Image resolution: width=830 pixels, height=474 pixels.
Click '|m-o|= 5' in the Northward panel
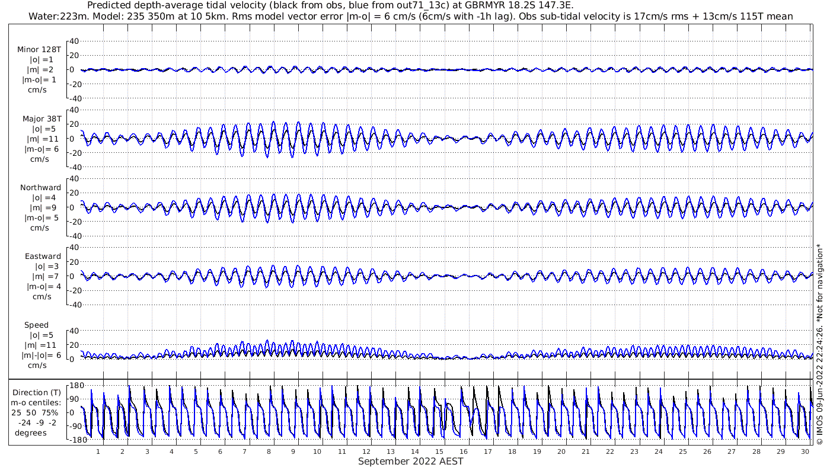(41, 217)
